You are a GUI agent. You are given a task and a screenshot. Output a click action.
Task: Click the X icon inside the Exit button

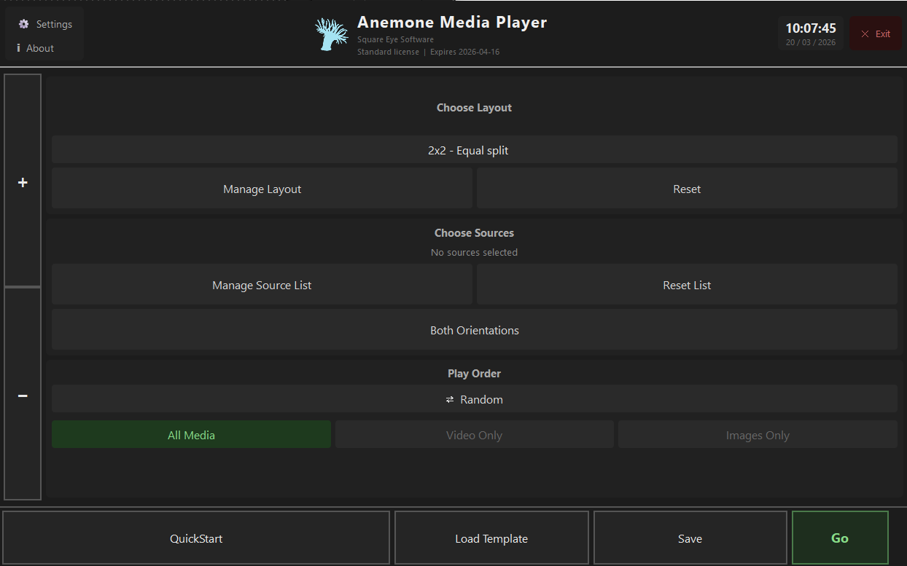[865, 33]
